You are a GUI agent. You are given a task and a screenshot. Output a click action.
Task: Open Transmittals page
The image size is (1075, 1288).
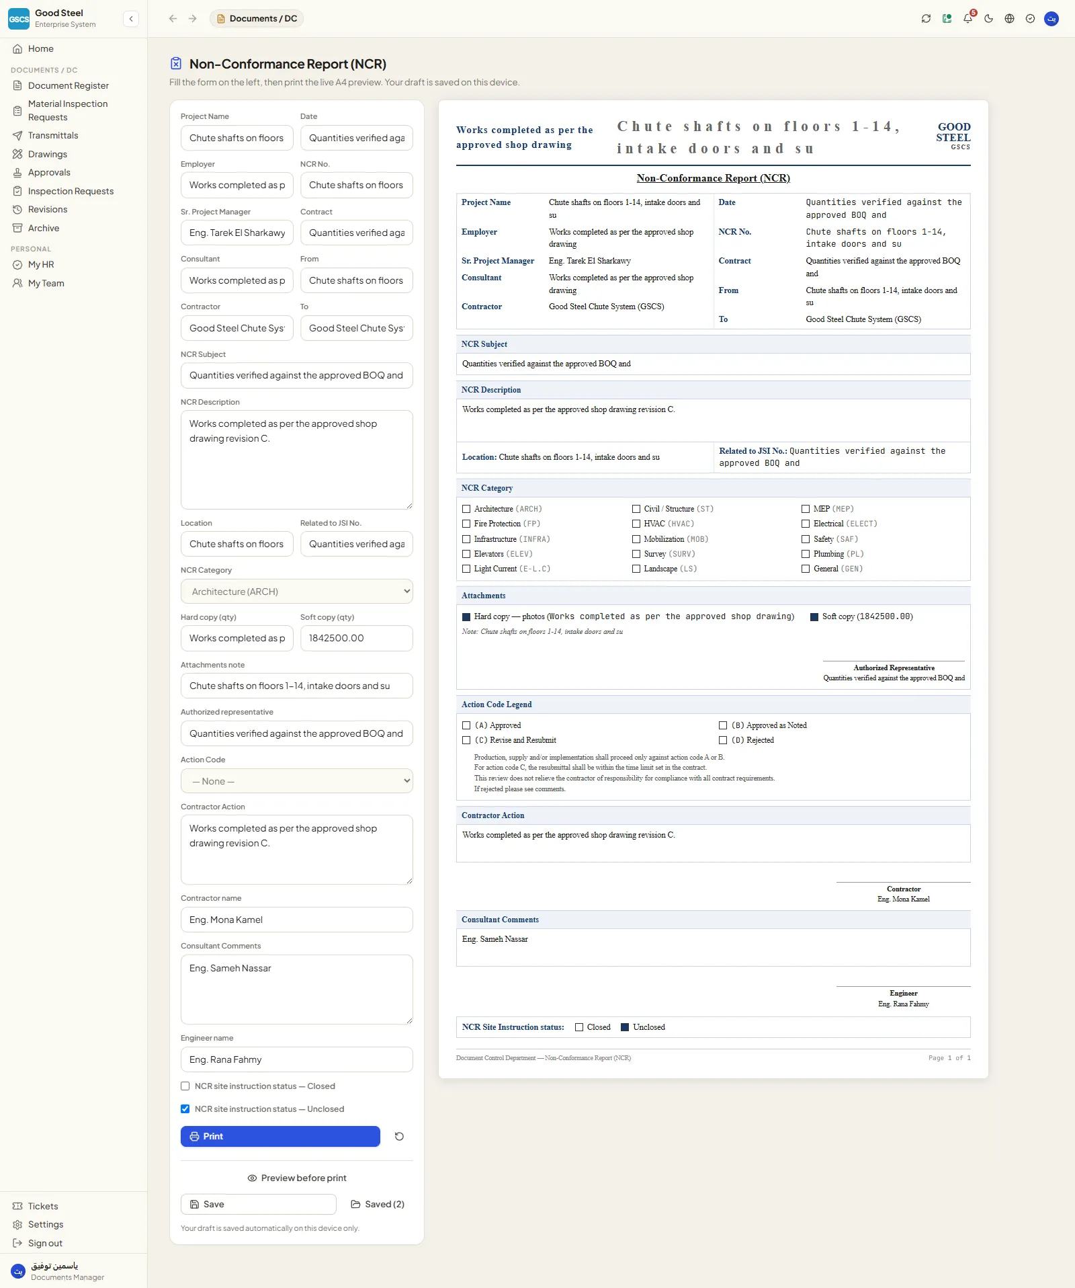click(x=74, y=135)
